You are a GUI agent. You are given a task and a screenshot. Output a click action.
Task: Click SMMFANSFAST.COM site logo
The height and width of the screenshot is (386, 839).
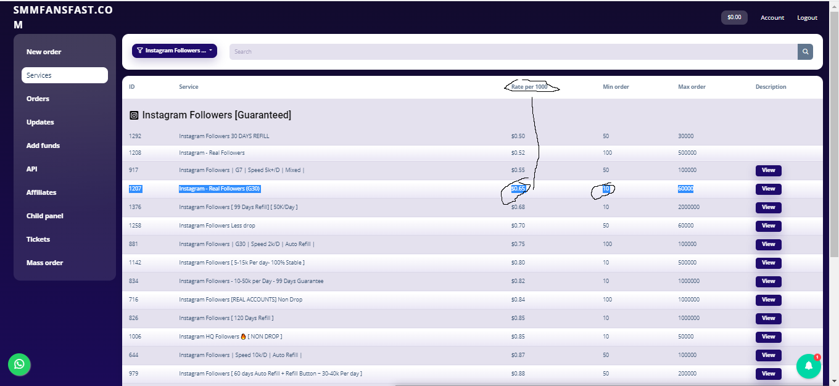[x=63, y=17]
